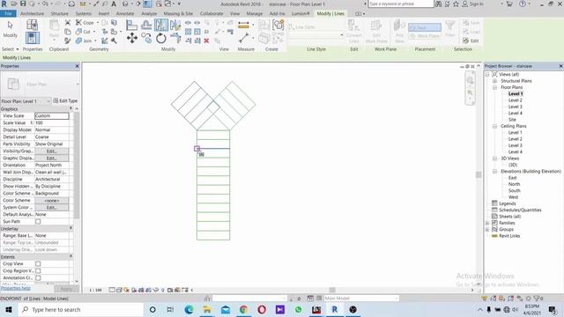Open Level 2 floor plan in Project Browser
Image resolution: width=564 pixels, height=317 pixels.
point(515,100)
